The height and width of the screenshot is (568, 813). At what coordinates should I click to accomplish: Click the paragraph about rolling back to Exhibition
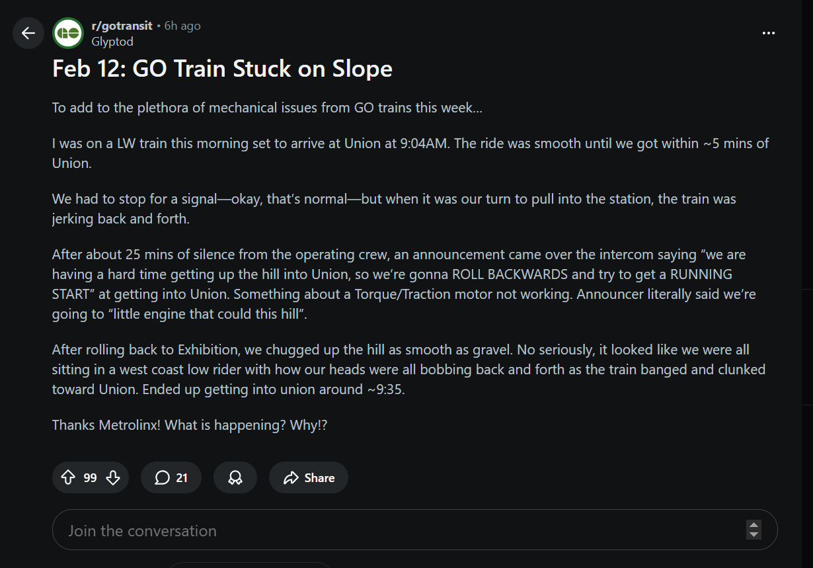point(408,370)
